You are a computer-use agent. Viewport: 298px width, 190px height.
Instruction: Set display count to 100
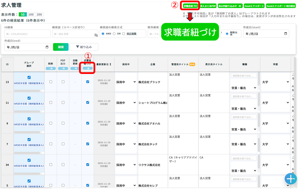point(31,15)
